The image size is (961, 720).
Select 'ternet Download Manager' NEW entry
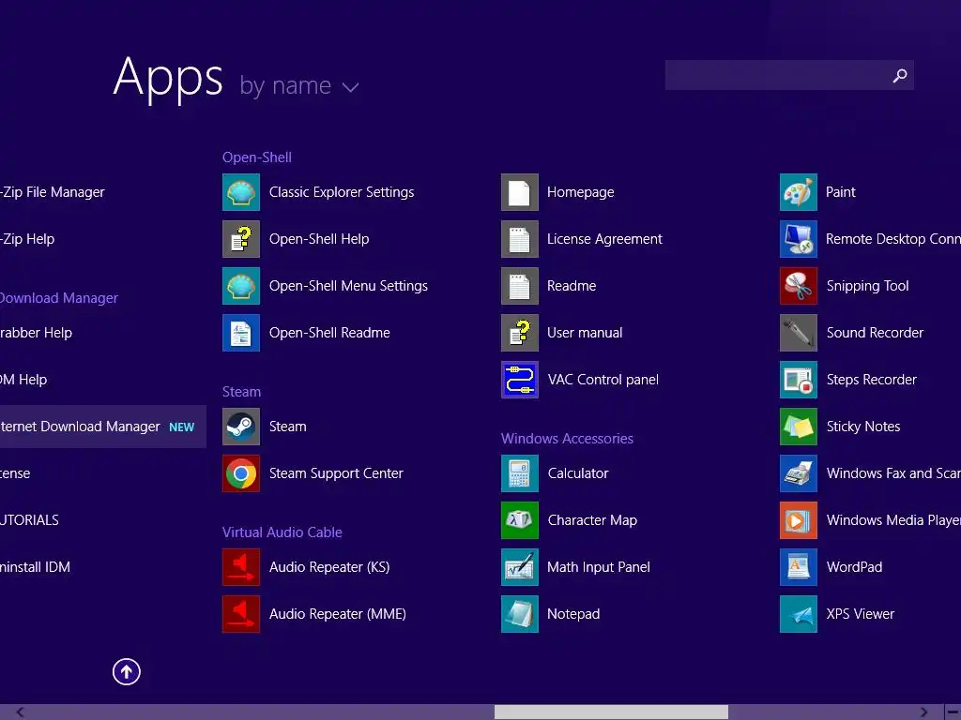103,427
